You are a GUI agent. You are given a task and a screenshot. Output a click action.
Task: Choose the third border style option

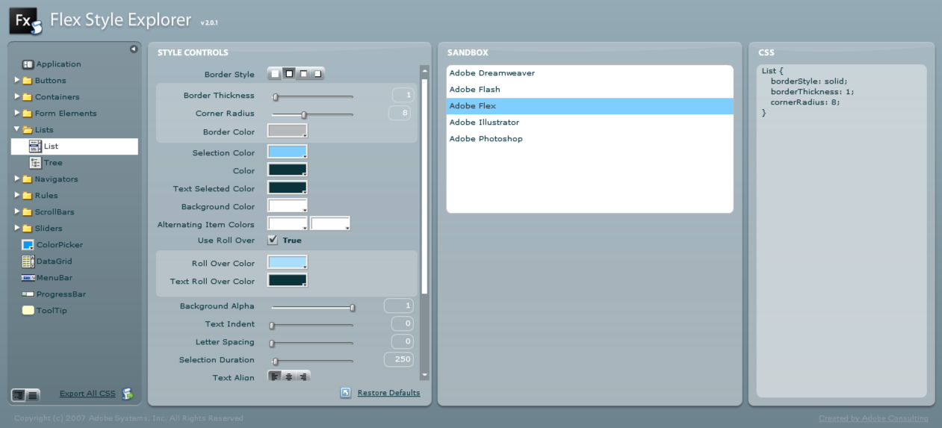[303, 74]
